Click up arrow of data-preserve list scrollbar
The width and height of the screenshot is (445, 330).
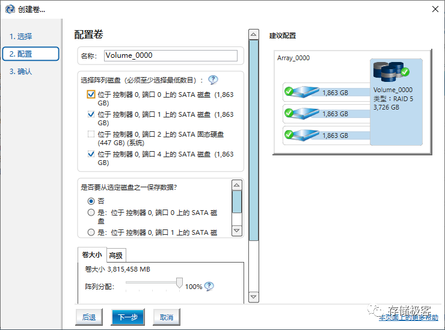[237, 185]
